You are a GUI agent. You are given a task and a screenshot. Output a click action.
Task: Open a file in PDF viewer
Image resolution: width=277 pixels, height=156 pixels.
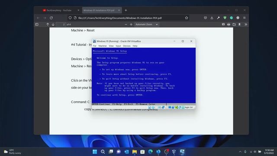234,24
